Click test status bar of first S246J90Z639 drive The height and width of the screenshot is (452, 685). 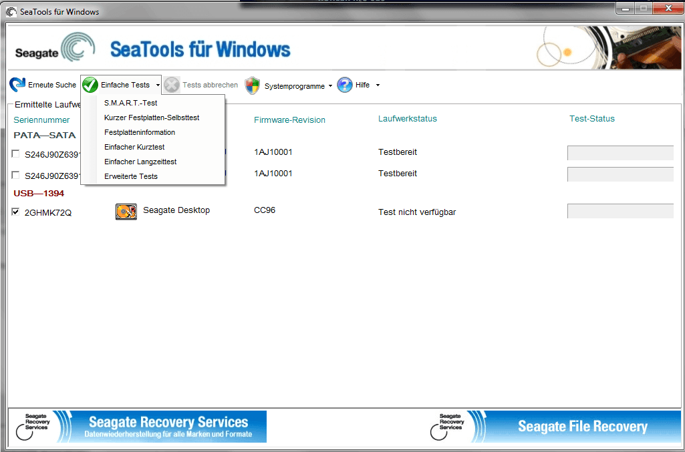pos(620,153)
